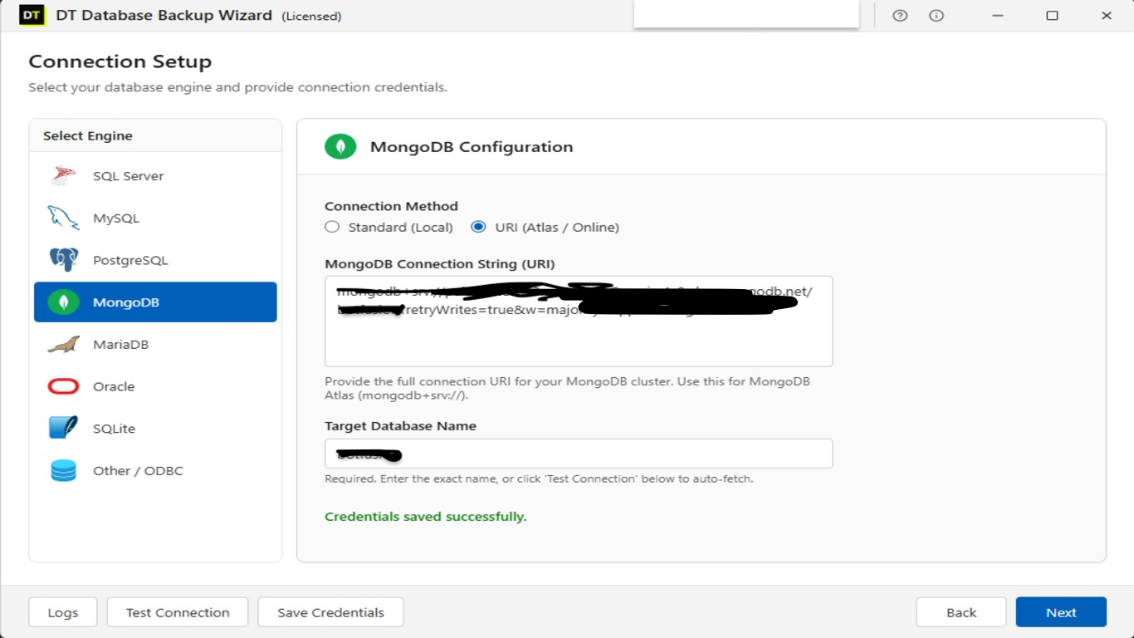Click into the Target Database Name field
The image size is (1134, 638).
(579, 454)
